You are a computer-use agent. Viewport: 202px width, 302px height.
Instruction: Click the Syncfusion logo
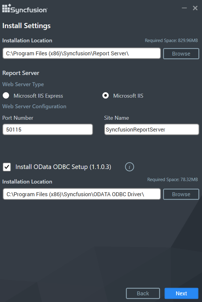[25, 9]
